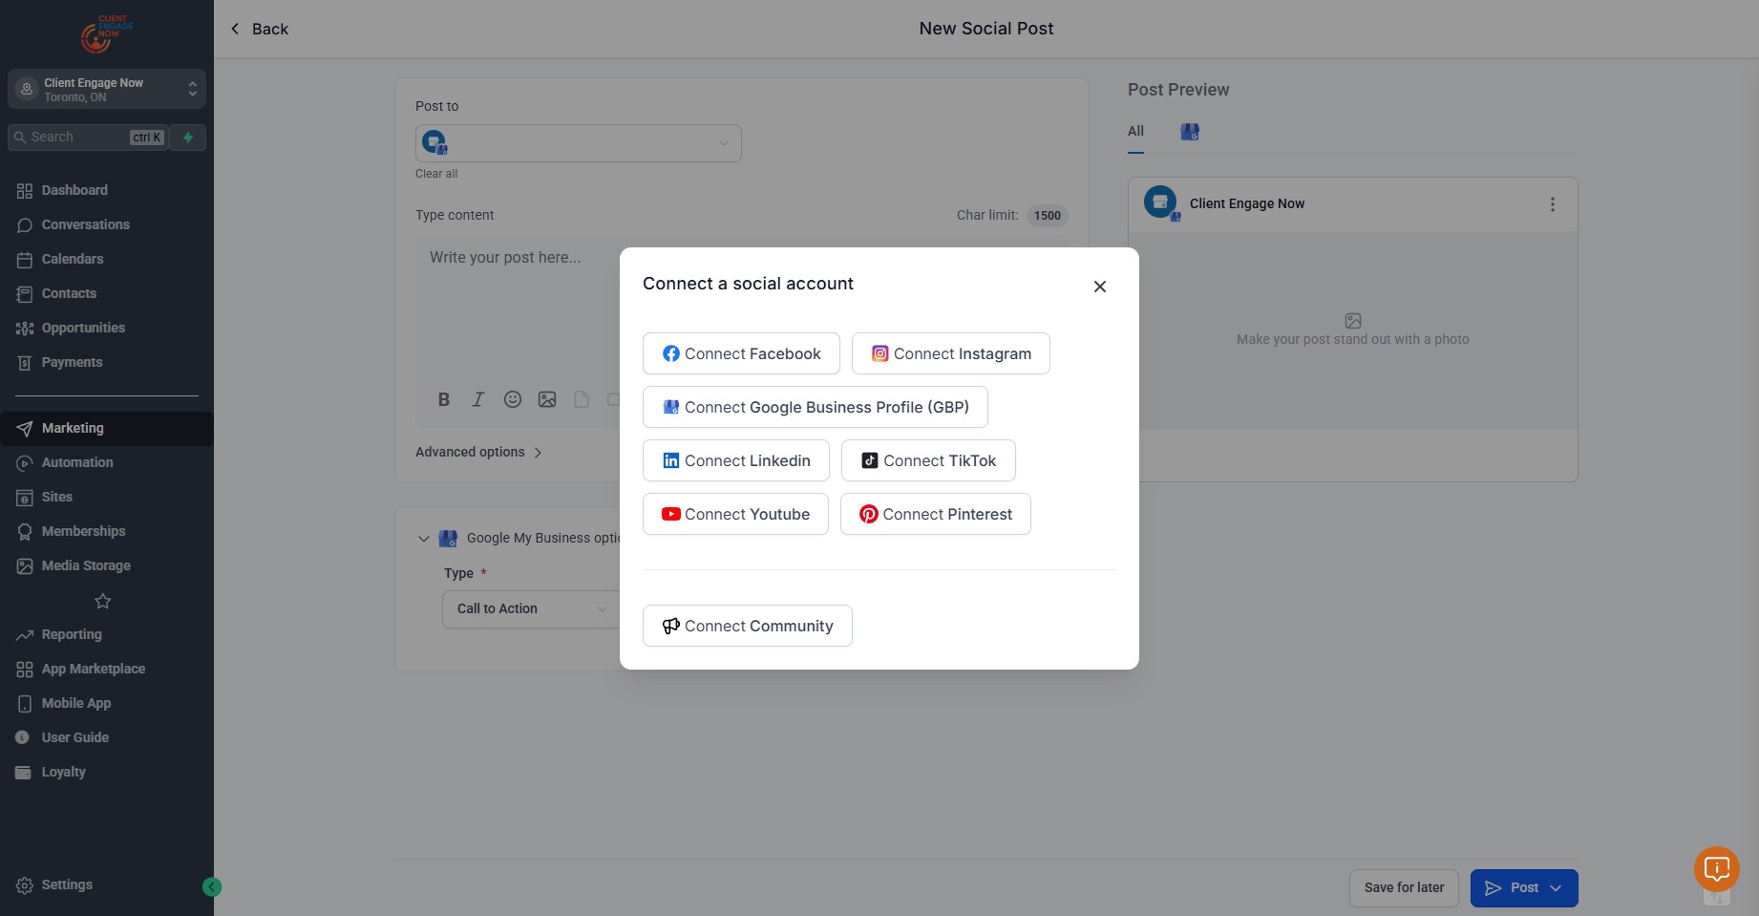Open Media Storage in the sidebar
1759x916 pixels.
coord(107,565)
